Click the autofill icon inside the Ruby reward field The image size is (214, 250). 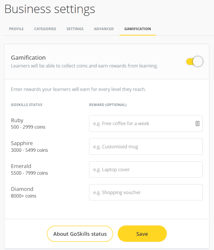click(197, 123)
